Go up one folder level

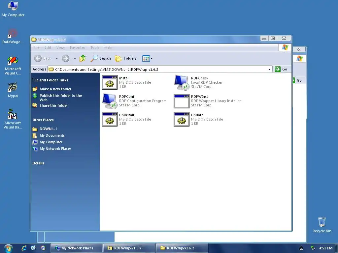82,58
